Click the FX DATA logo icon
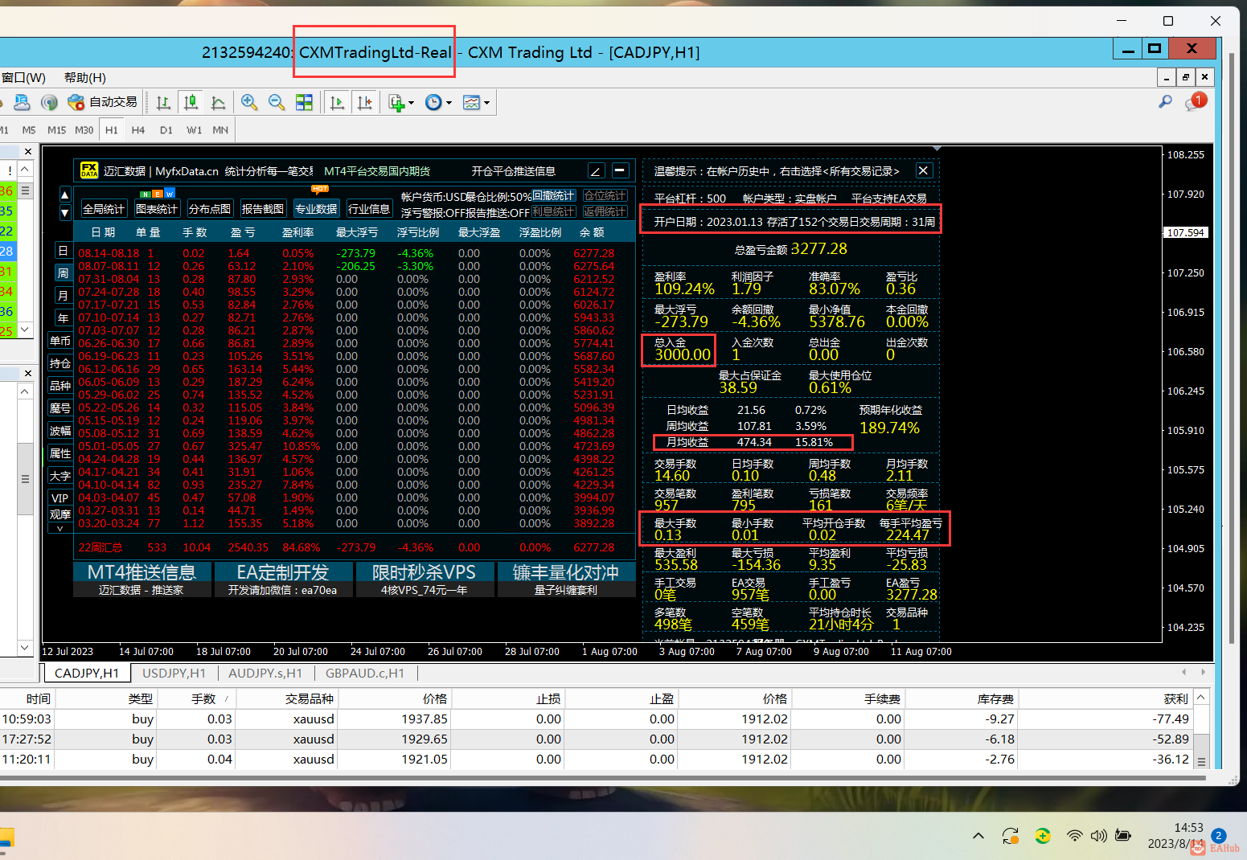This screenshot has height=860, width=1247. pyautogui.click(x=88, y=170)
